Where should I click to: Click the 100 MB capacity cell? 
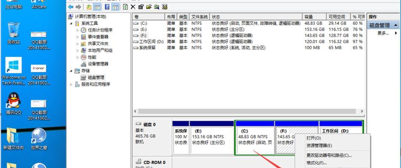coord(312,48)
